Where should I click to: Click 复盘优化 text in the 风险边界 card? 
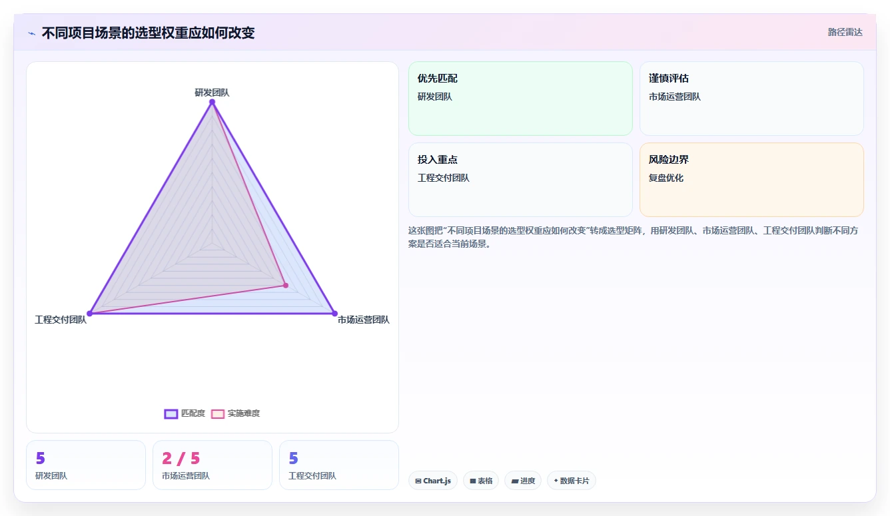pos(666,178)
